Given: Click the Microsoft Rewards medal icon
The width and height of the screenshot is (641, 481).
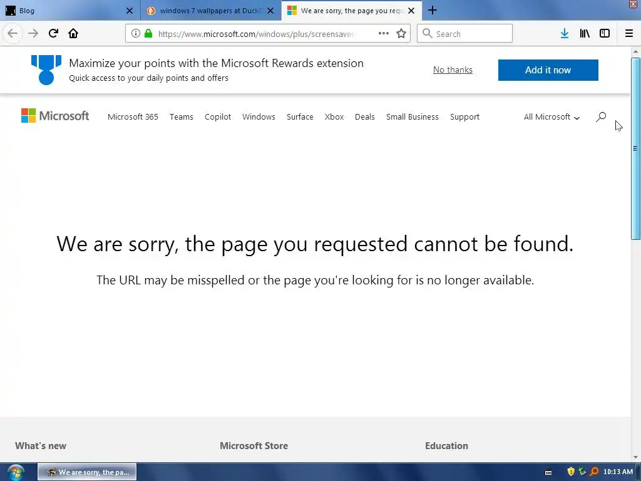Looking at the screenshot, I should point(46,70).
